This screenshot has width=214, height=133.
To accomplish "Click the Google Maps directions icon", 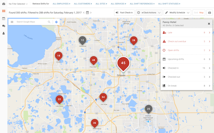I will click(56, 22).
